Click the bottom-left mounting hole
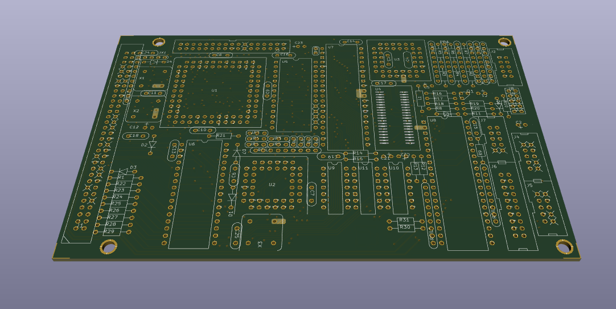616x309 pixels. (108, 247)
